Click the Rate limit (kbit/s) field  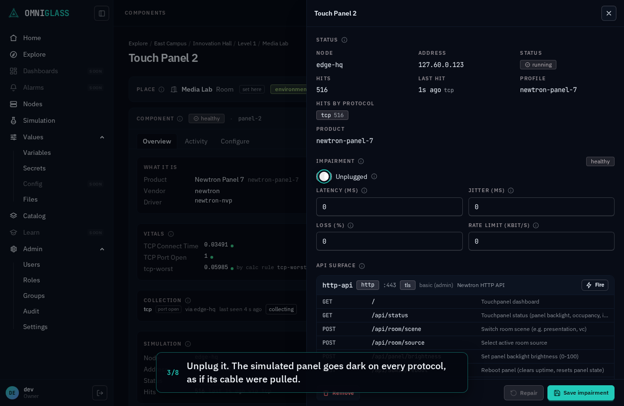point(541,241)
